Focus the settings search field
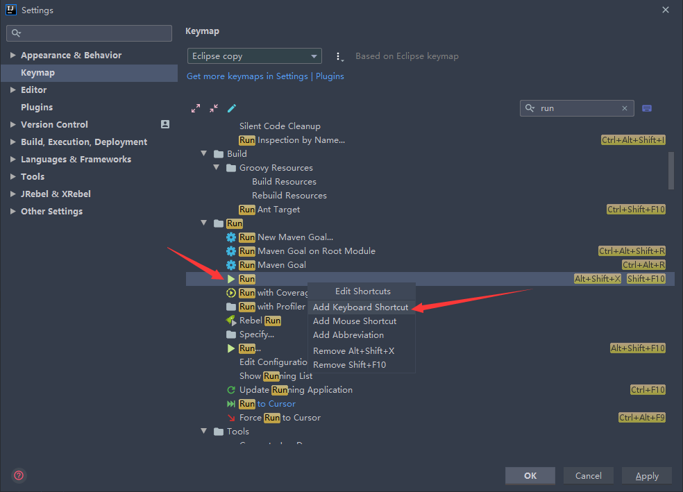Image resolution: width=683 pixels, height=492 pixels. point(90,33)
